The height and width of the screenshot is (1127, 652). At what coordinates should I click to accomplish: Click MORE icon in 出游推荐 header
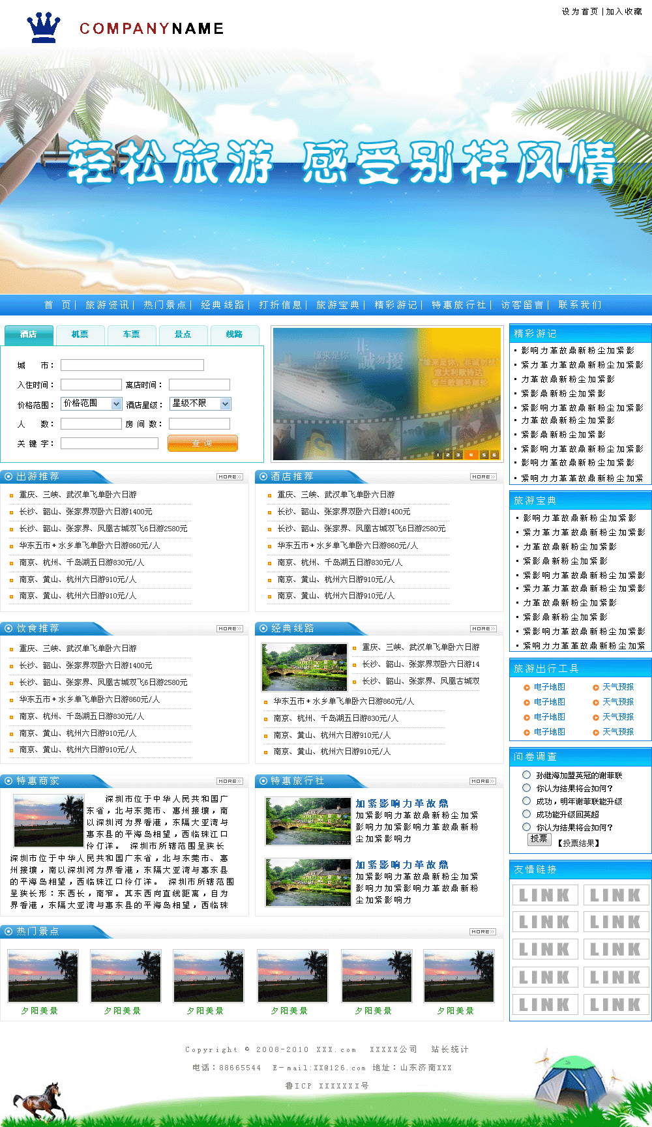pos(230,477)
